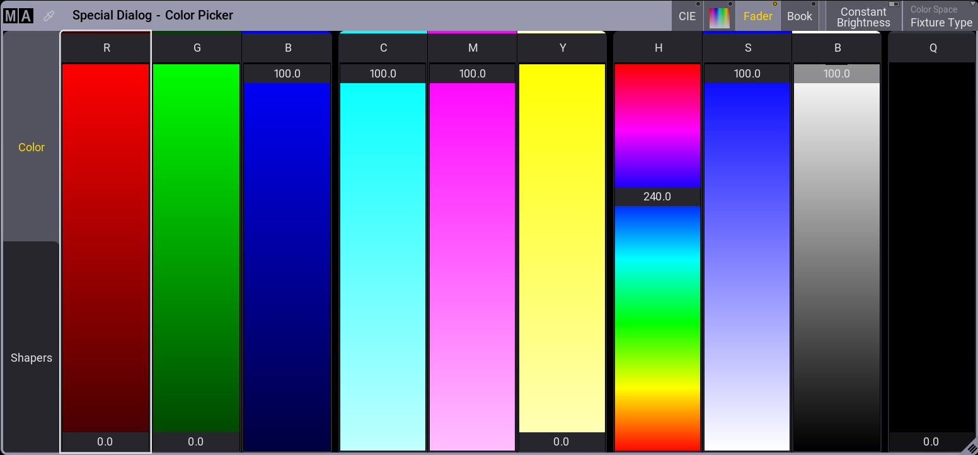
Task: Switch to CIE color view
Action: coord(687,16)
